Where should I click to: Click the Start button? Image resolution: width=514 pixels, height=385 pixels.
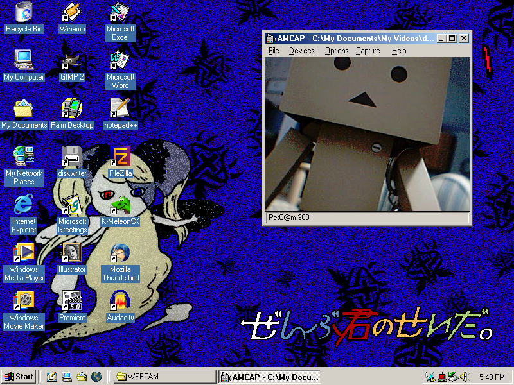coord(18,376)
